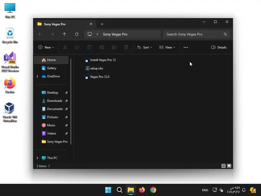Image resolution: width=261 pixels, height=196 pixels.
Task: Open notifications bell in system tray
Action: 244,190
